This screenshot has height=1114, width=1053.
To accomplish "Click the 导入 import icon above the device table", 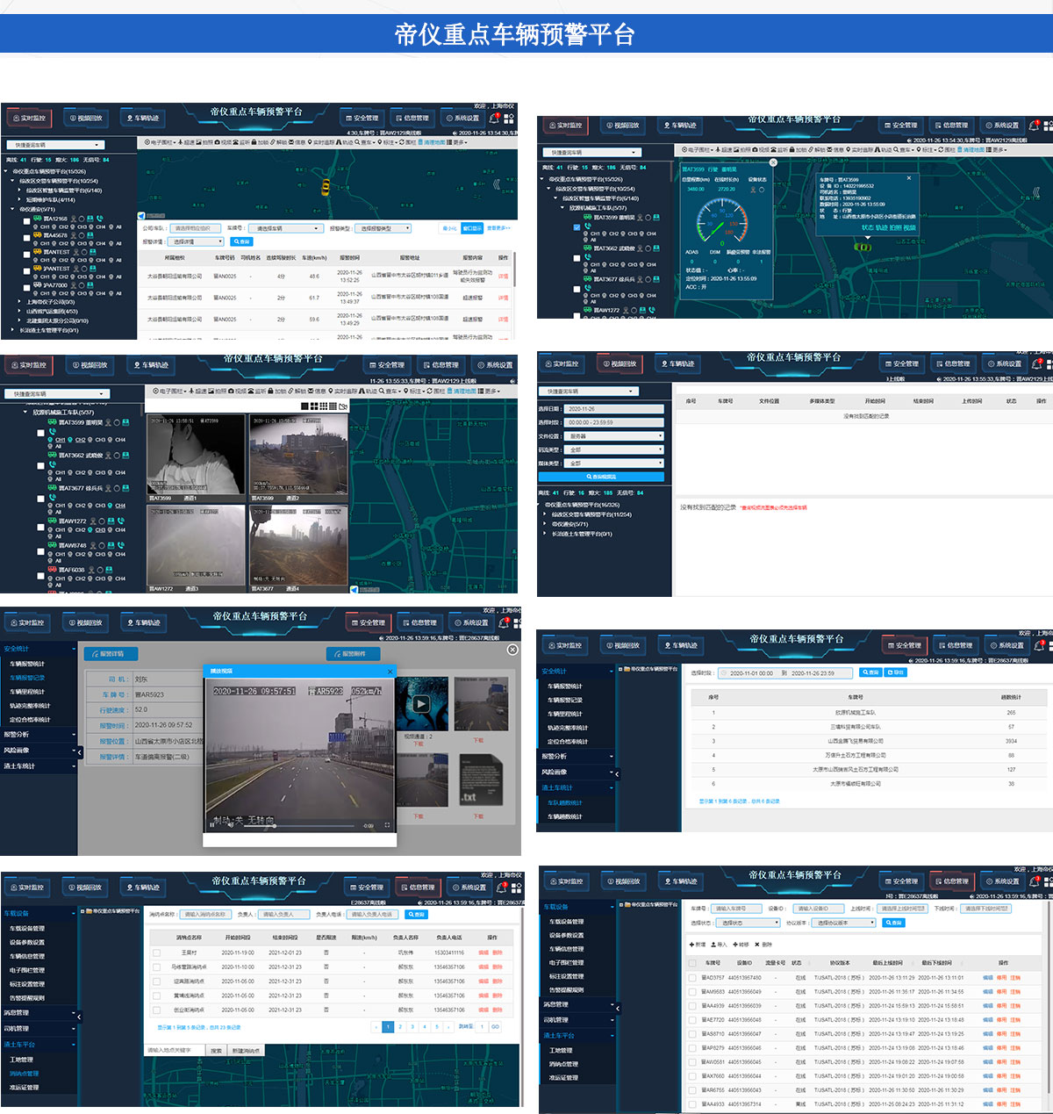I will (x=713, y=945).
